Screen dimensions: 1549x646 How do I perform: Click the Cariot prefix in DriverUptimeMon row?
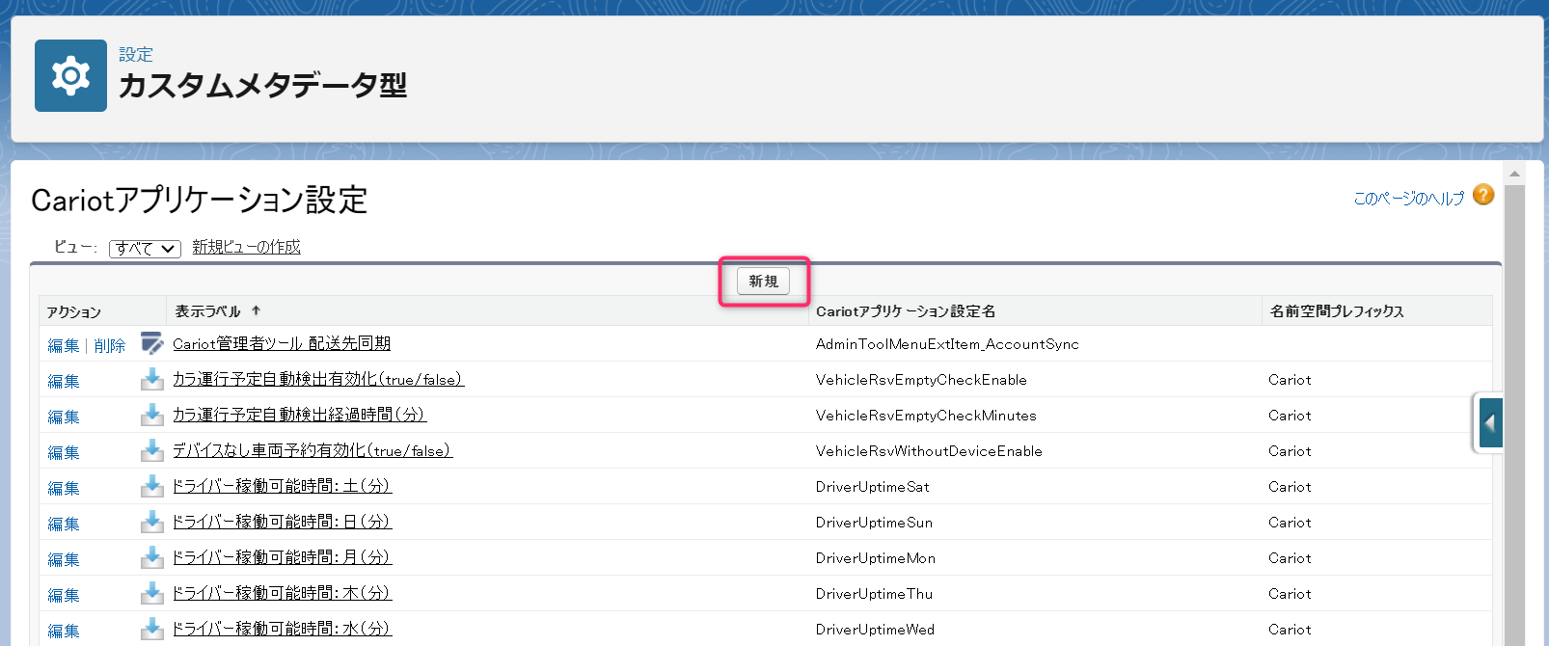(x=1290, y=558)
